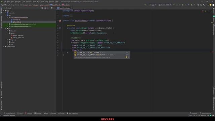Click the Debug app bug icon
Screen dimensions: 215x121
(x=183, y=5)
